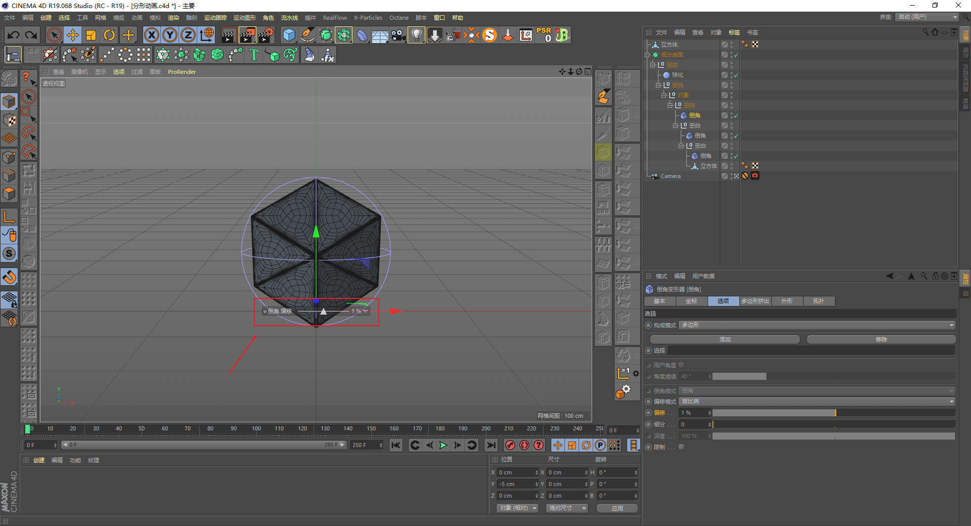Viewport: 971px width, 526px height.
Task: Switch to the 多边形挤出 tab
Action: point(755,301)
